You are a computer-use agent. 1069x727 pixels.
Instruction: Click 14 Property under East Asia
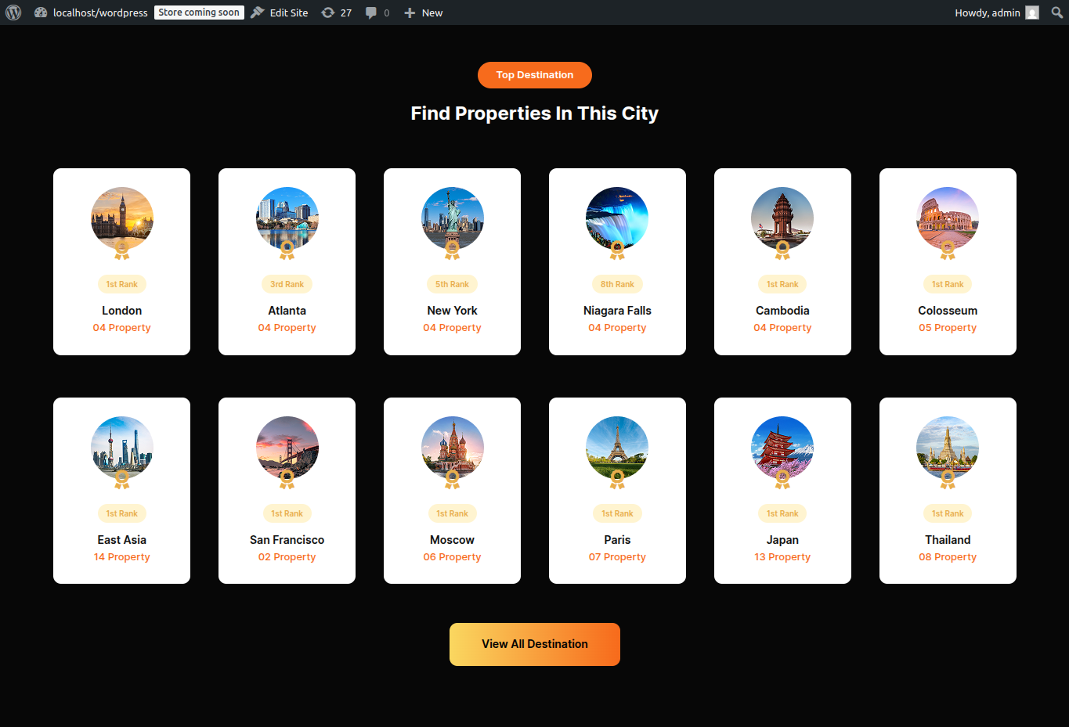pyautogui.click(x=122, y=557)
